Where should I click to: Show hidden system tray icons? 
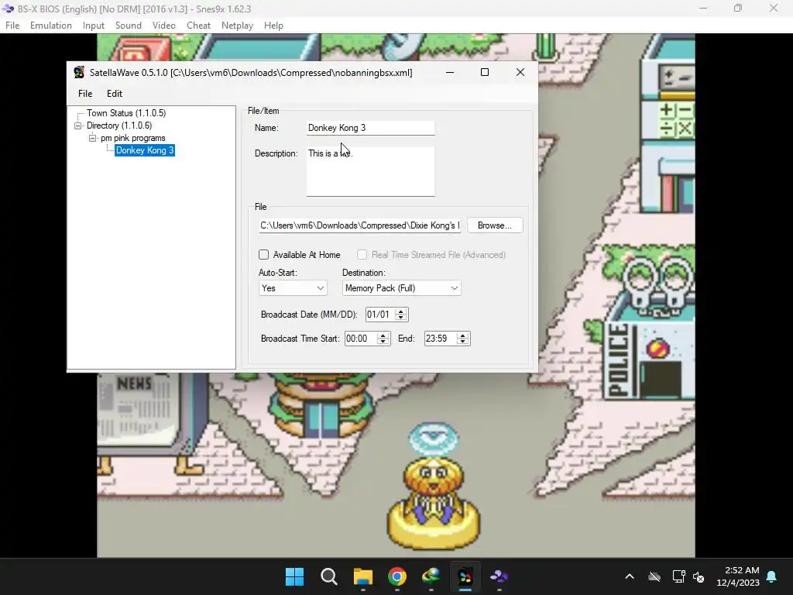pyautogui.click(x=630, y=576)
